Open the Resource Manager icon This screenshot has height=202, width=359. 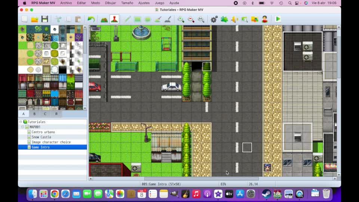255,19
